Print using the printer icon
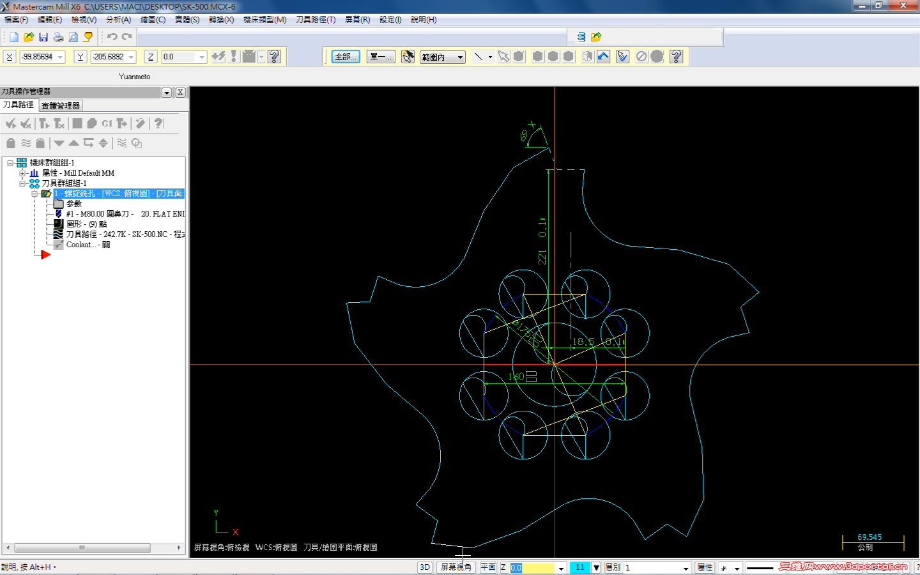This screenshot has width=920, height=575. (58, 37)
